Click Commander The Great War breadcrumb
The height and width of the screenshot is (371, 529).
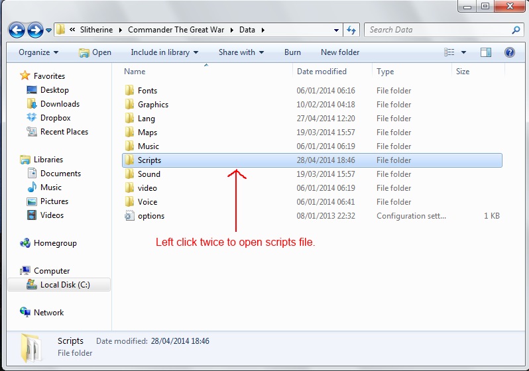point(176,30)
